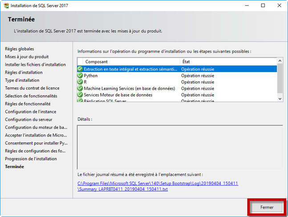Click Progression de l'installation step

pos(31,159)
